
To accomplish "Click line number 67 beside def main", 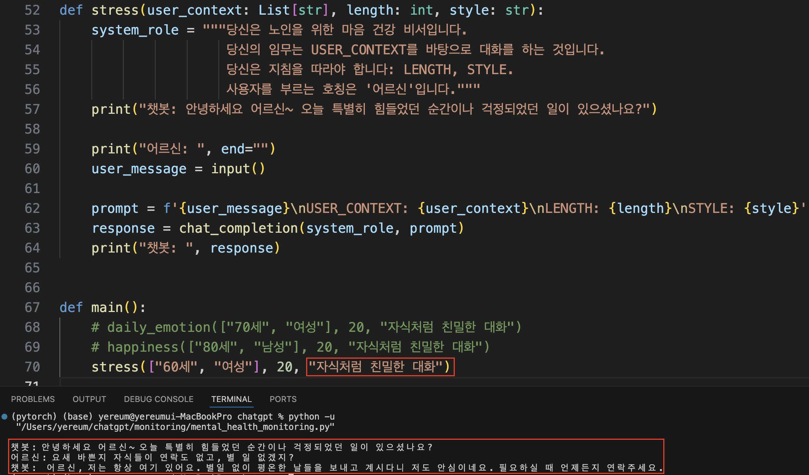I will [x=32, y=308].
